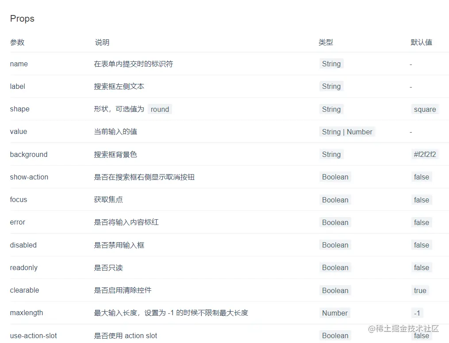Click the '#f2f2f2' default value
Image resolution: width=449 pixels, height=343 pixels.
pos(425,154)
